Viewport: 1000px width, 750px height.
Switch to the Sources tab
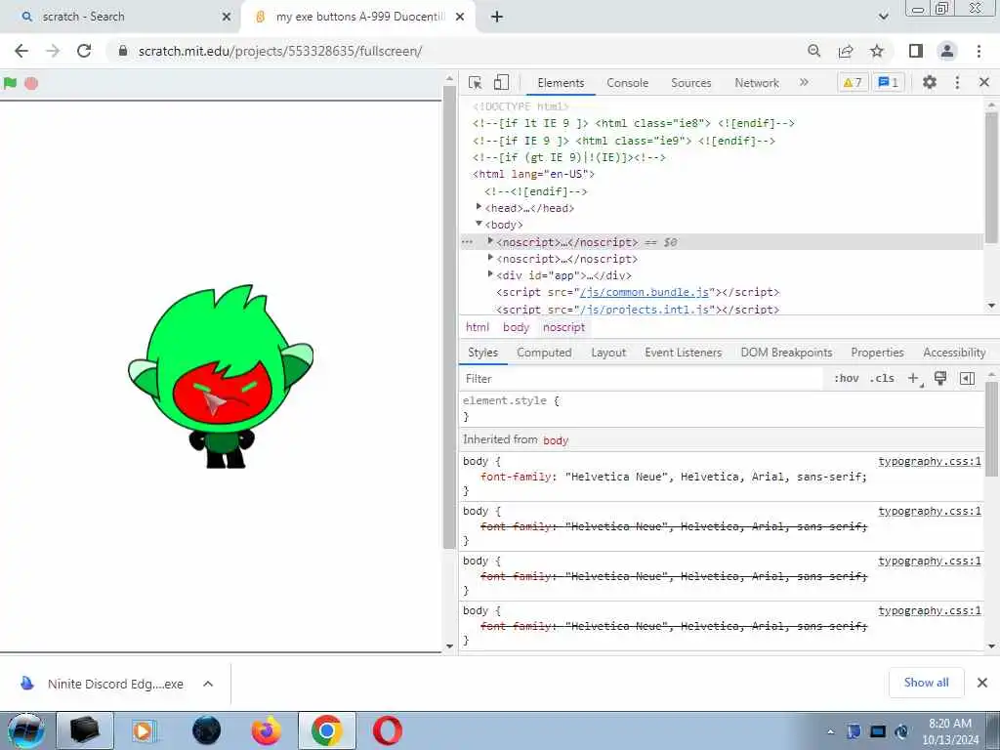point(690,83)
